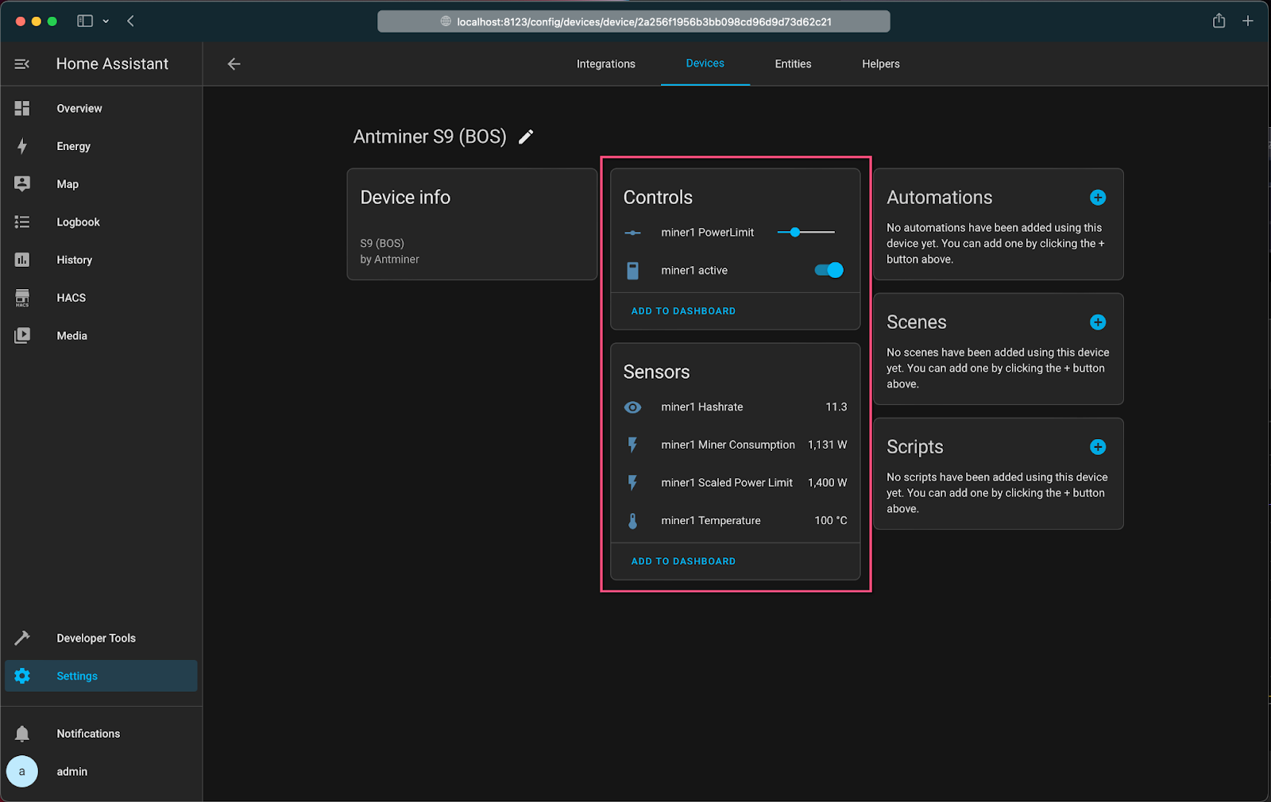Click the Media sidebar label
This screenshot has height=802, width=1271.
pos(71,336)
